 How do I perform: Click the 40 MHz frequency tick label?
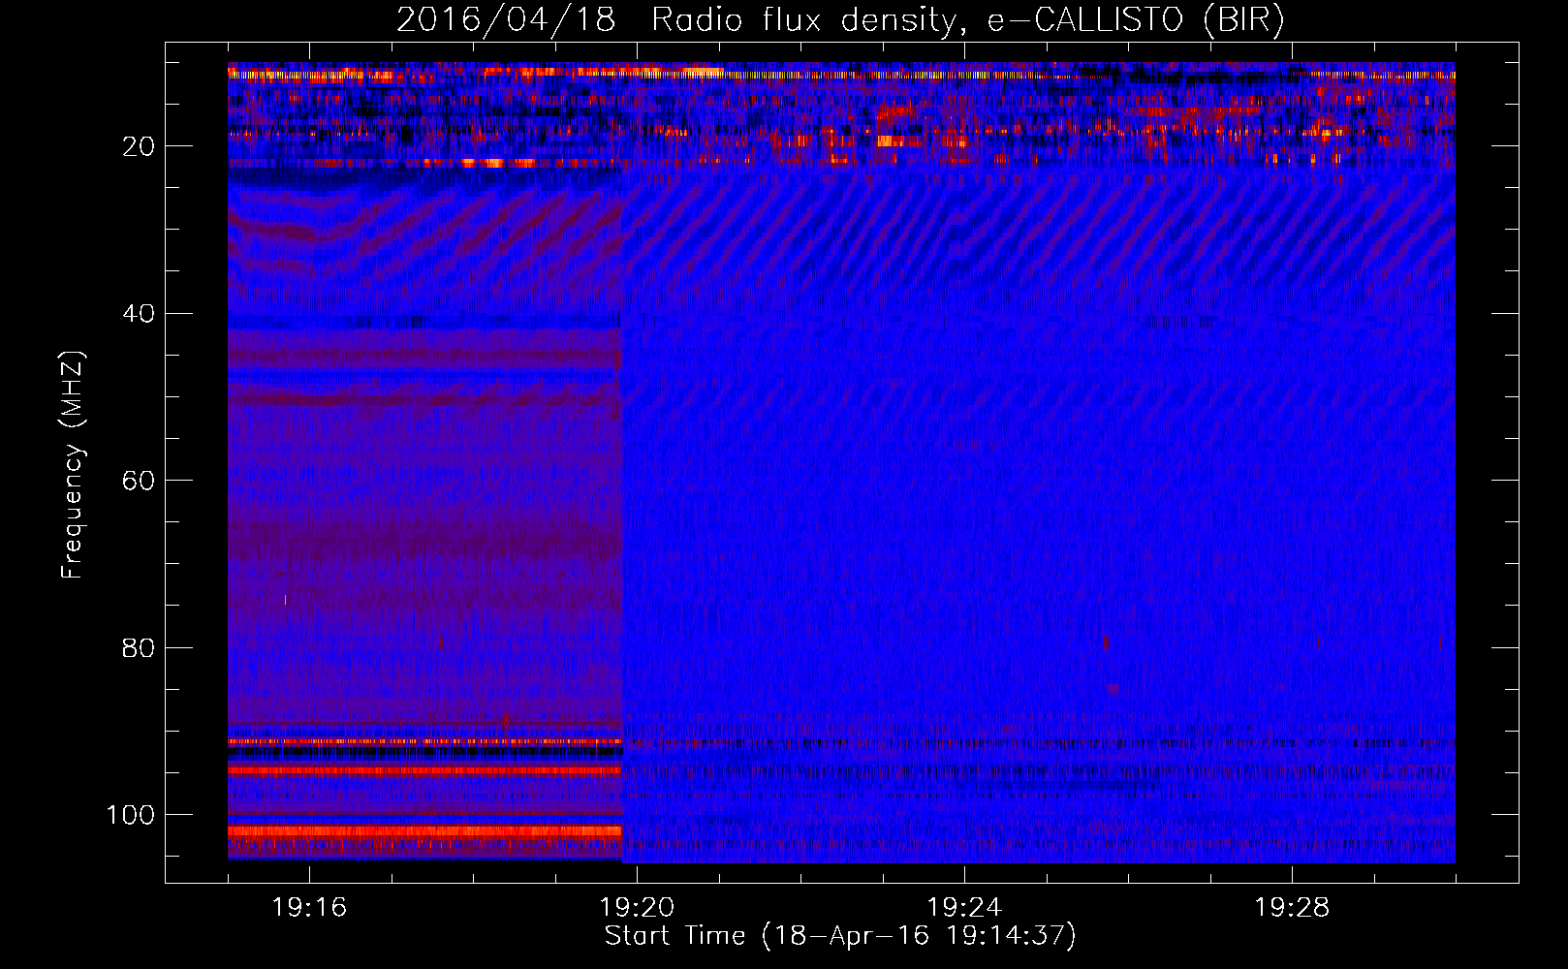pos(139,314)
